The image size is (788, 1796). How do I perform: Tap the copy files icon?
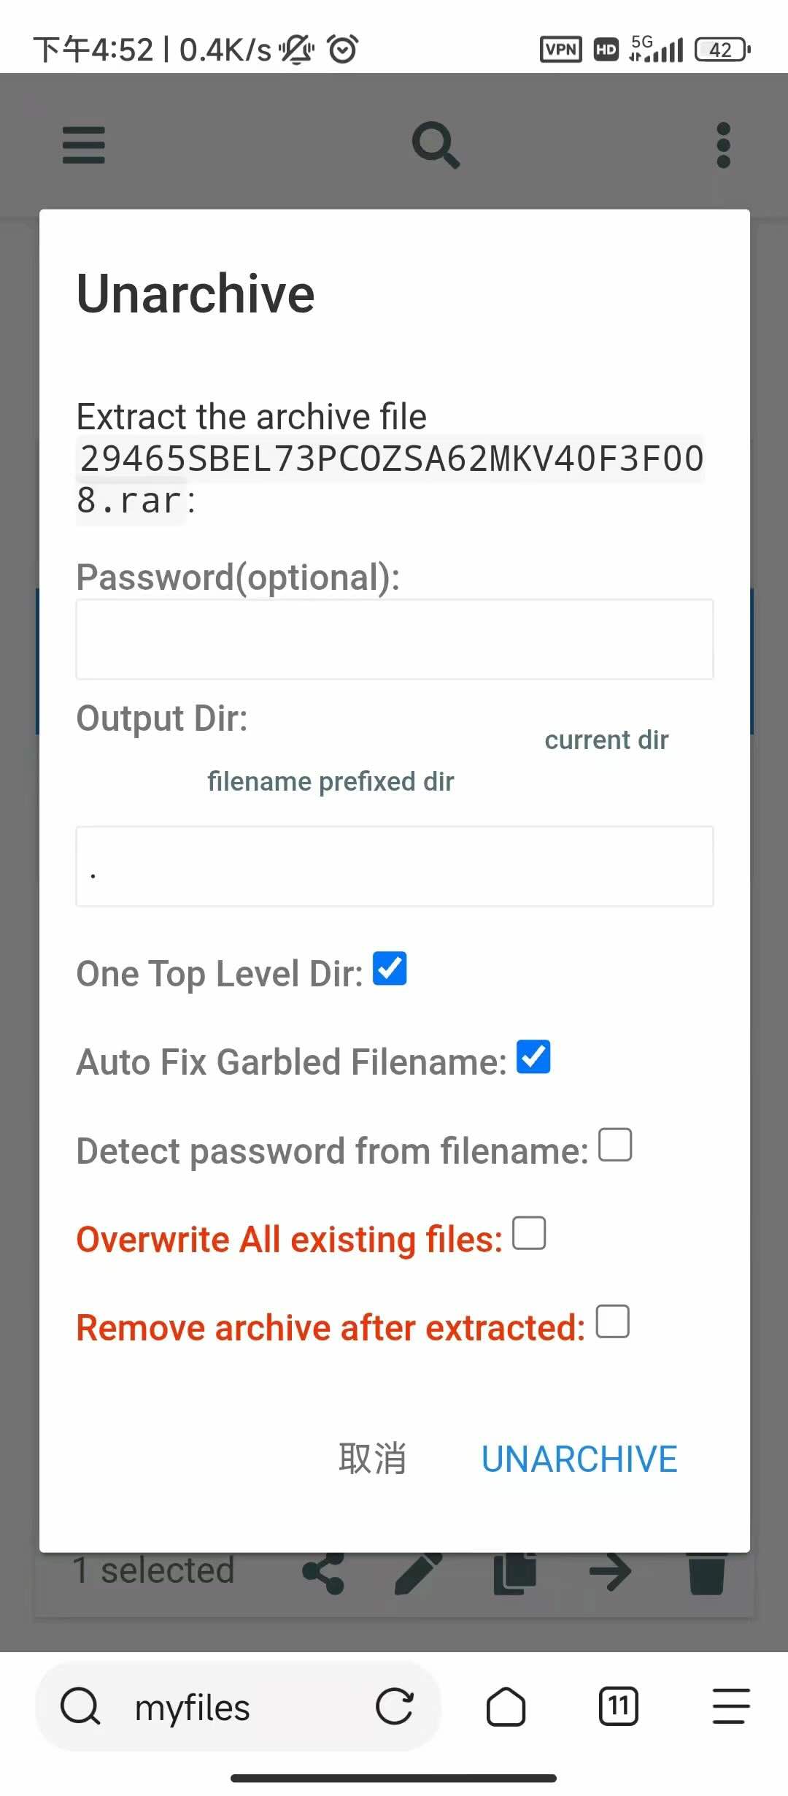coord(514,1573)
